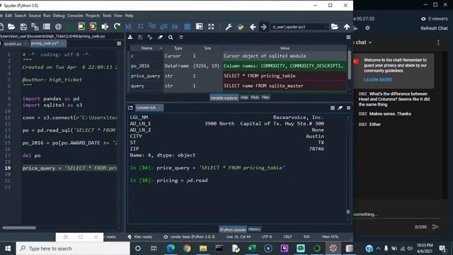Sort variables by the Size column
Image resolution: width=453 pixels, height=255 pixels.
tap(207, 48)
